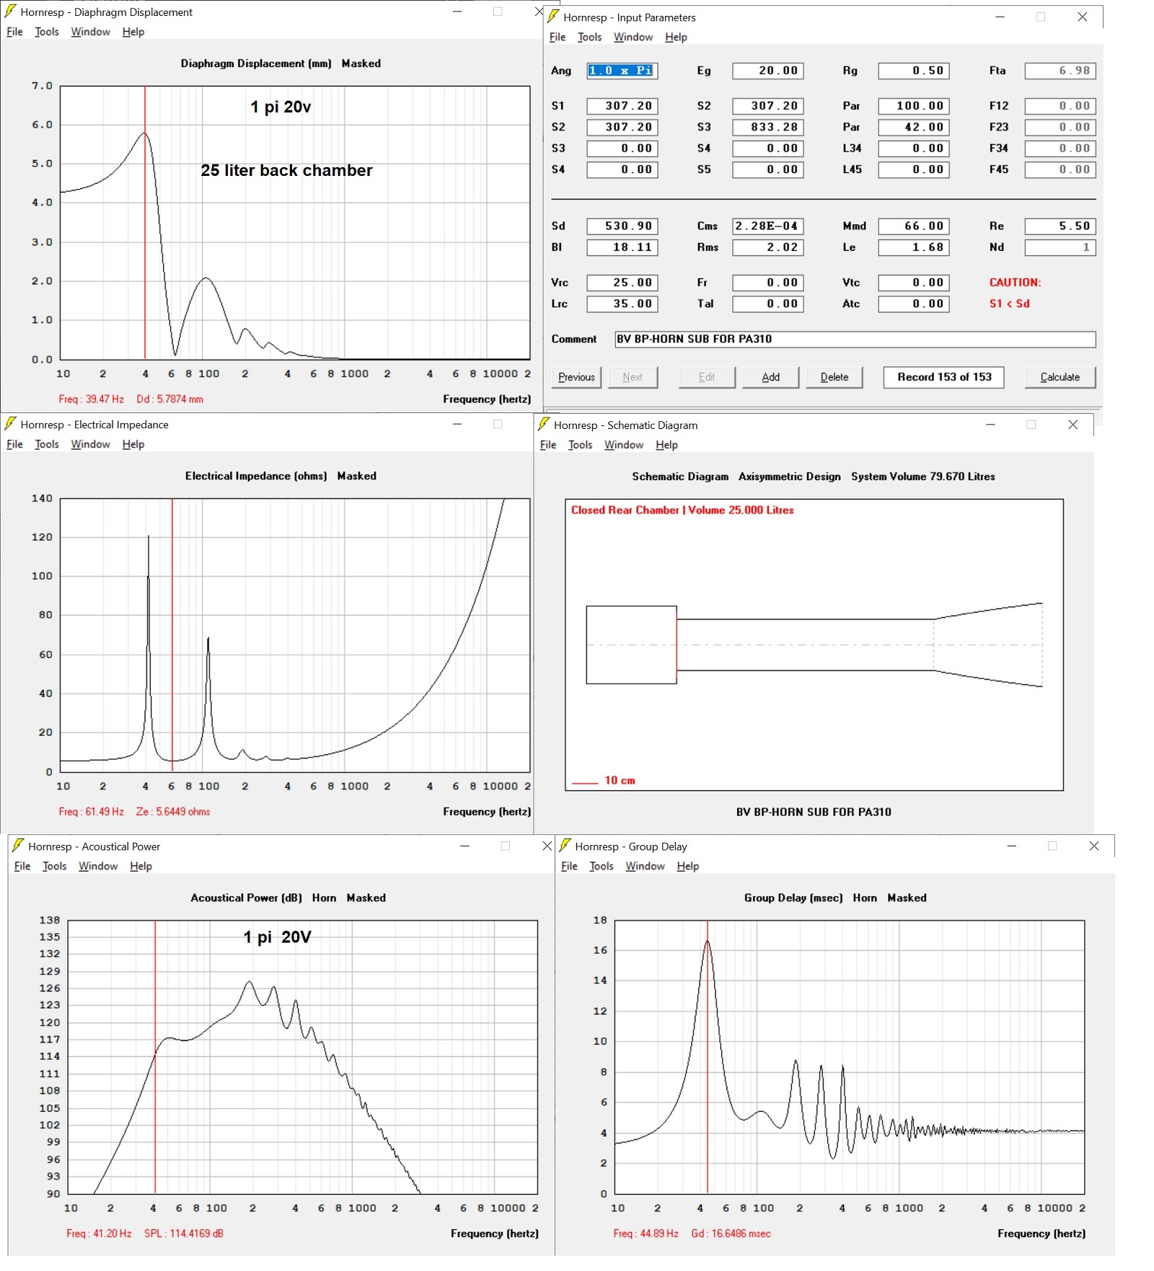Click the red cursor line in Diaphragm Displacement chart
The image size is (1154, 1271).
pyautogui.click(x=145, y=222)
